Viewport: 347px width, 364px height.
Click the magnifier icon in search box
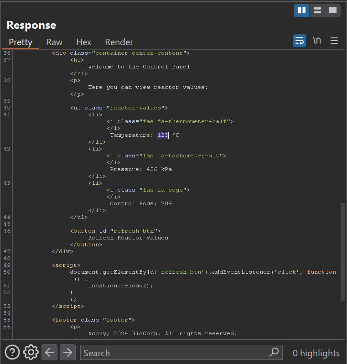tap(274, 352)
